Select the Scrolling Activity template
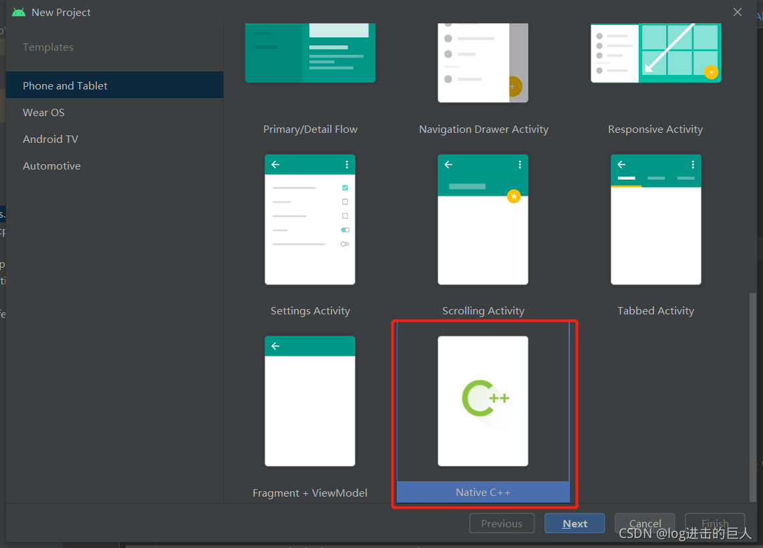This screenshot has width=763, height=548. pos(483,220)
